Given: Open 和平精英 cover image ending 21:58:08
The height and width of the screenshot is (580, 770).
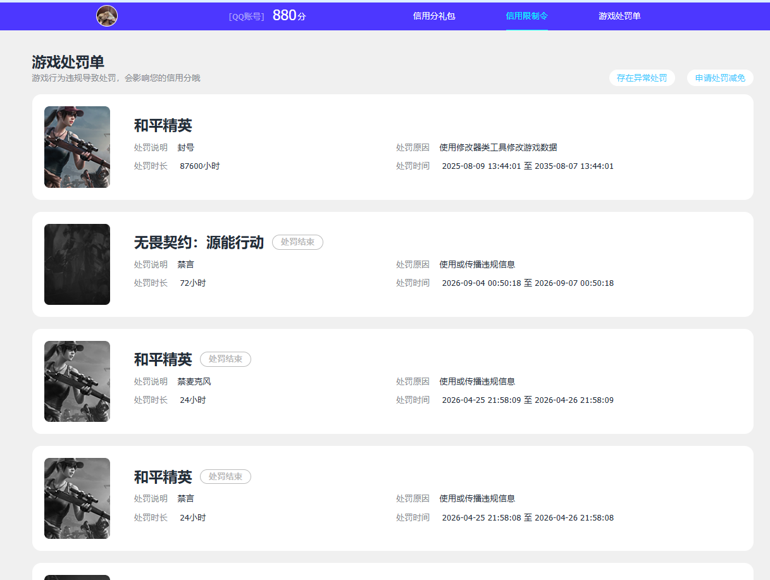Looking at the screenshot, I should [x=77, y=498].
